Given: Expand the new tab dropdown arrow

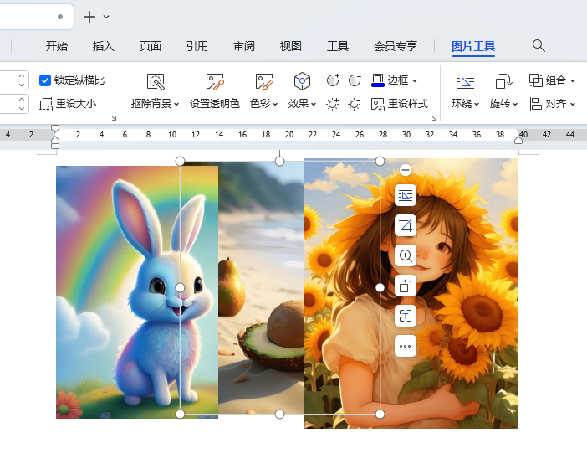Looking at the screenshot, I should click(x=106, y=17).
